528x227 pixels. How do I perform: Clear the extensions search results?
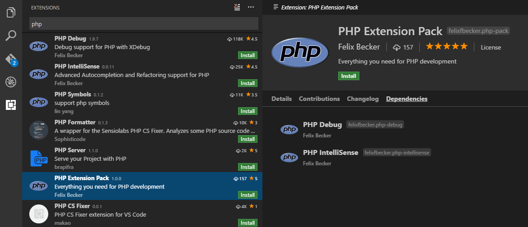pos(237,7)
